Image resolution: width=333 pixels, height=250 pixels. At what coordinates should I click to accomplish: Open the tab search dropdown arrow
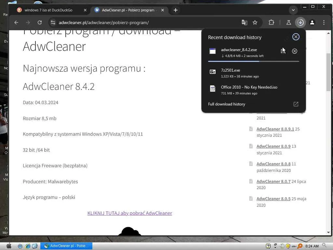293,10
